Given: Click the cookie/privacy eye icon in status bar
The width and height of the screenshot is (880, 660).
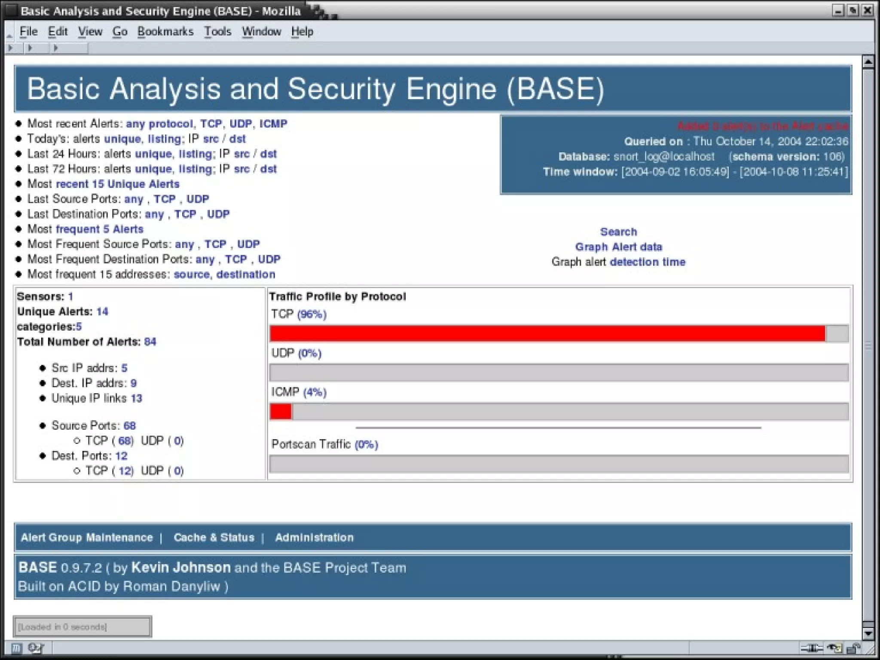Looking at the screenshot, I should click(834, 648).
